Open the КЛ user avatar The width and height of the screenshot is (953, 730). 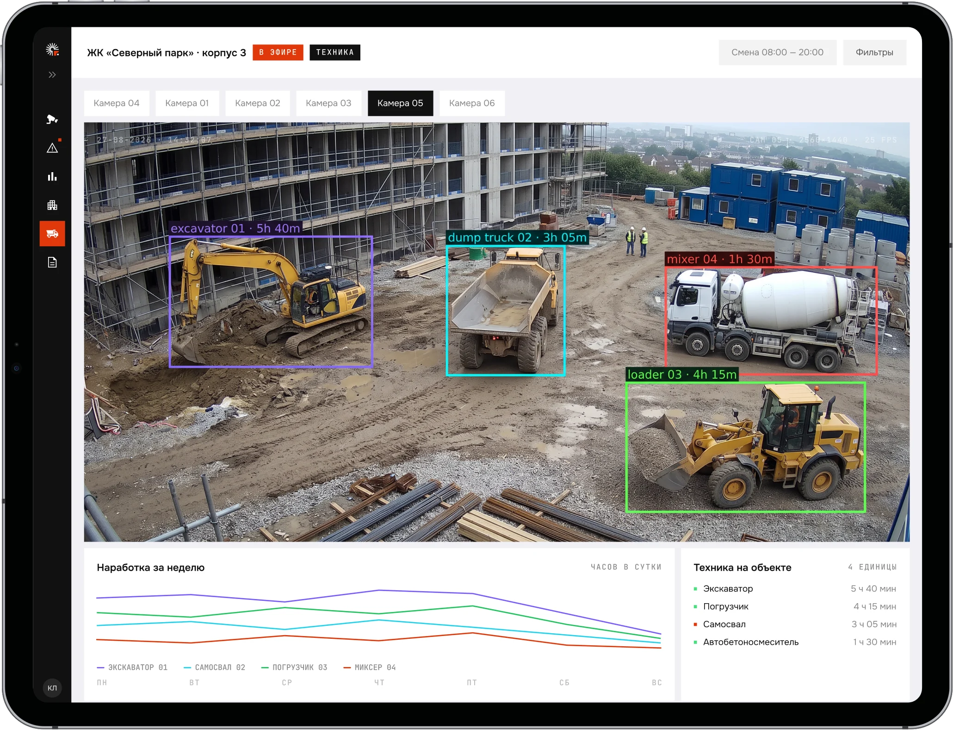[52, 688]
